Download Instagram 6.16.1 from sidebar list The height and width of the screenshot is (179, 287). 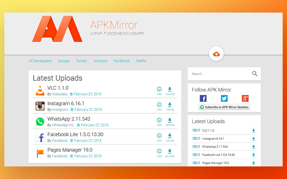click(254, 139)
